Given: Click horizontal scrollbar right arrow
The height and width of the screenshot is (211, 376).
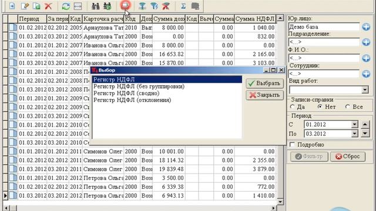Looking at the screenshot, I should 273,208.
